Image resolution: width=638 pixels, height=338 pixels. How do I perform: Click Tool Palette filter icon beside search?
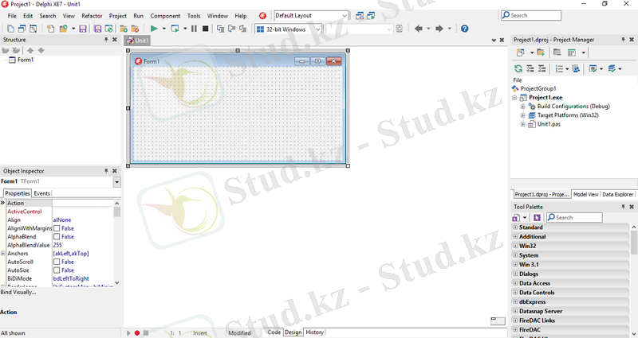point(537,217)
